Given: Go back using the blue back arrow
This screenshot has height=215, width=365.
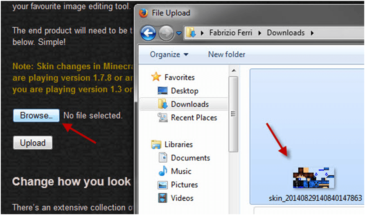Looking at the screenshot, I should (148, 33).
